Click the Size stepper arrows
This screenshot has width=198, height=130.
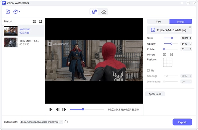(191, 38)
